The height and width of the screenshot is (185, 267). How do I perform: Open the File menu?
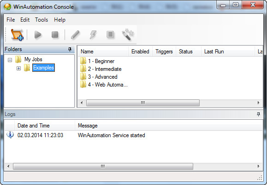coord(11,20)
